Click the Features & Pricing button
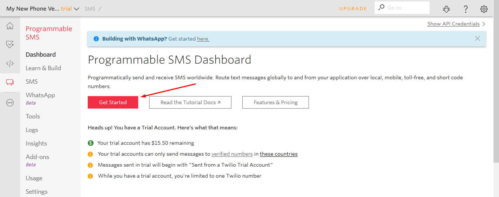The height and width of the screenshot is (197, 499). click(276, 102)
